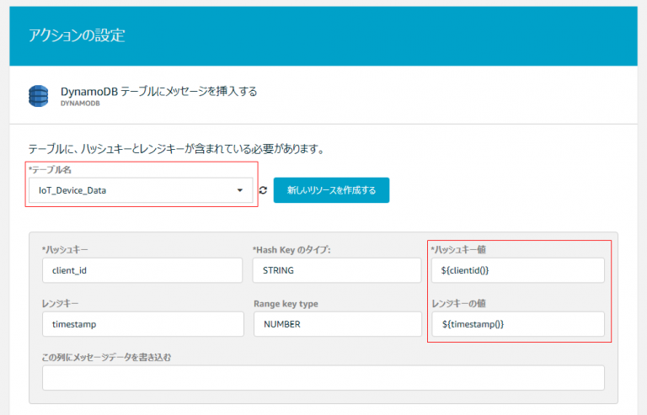Screen dimensions: 647x415
Task: Click the hash and range key requirement note
Action: pos(176,149)
